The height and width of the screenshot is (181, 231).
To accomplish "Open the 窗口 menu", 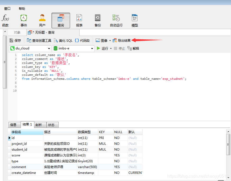I will [7, 8].
